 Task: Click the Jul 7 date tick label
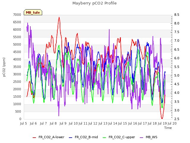tap(43, 123)
